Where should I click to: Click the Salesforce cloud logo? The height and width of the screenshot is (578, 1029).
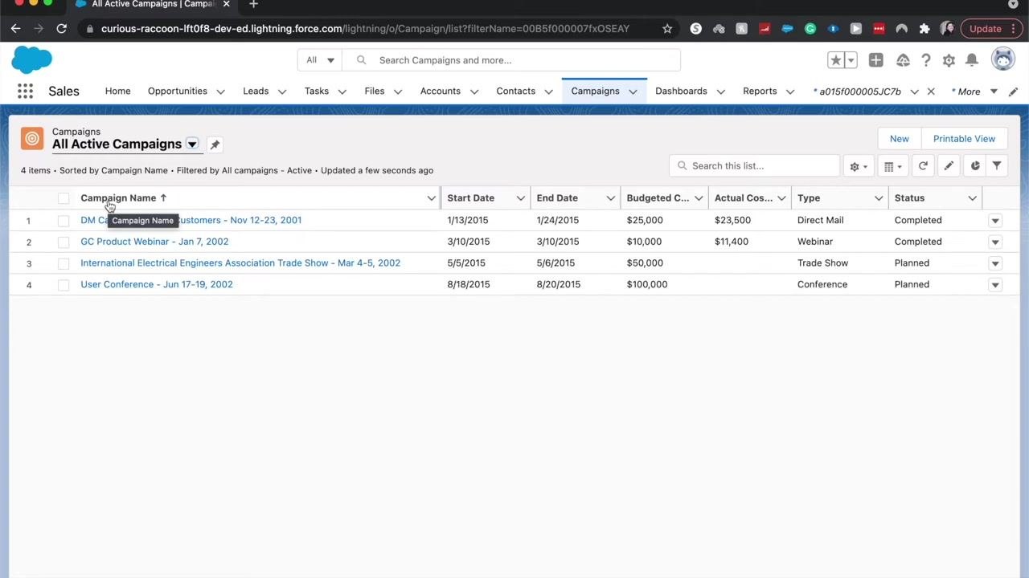(x=32, y=60)
